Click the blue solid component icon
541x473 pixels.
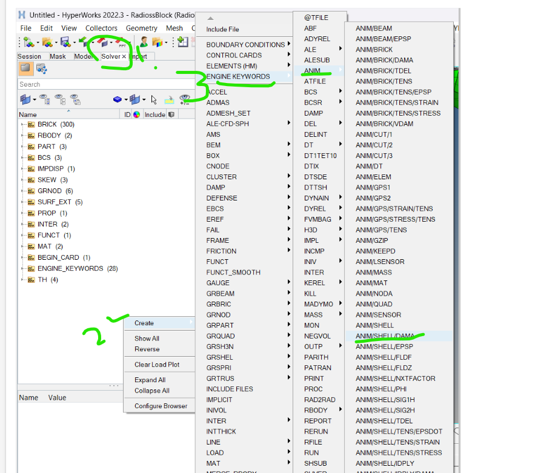[x=118, y=99]
